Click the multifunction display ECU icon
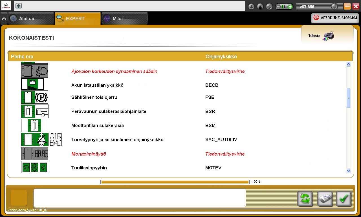Viewport: 361px width, 217px height. coord(35,154)
